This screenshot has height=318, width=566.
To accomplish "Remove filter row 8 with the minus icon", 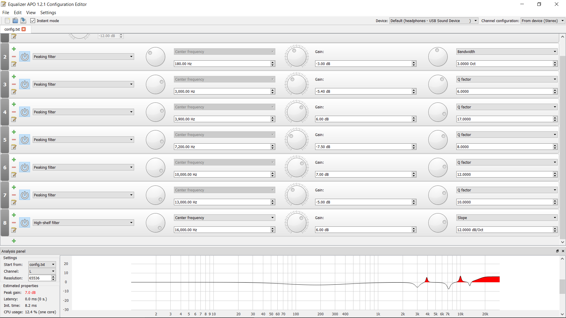I will coord(14,223).
